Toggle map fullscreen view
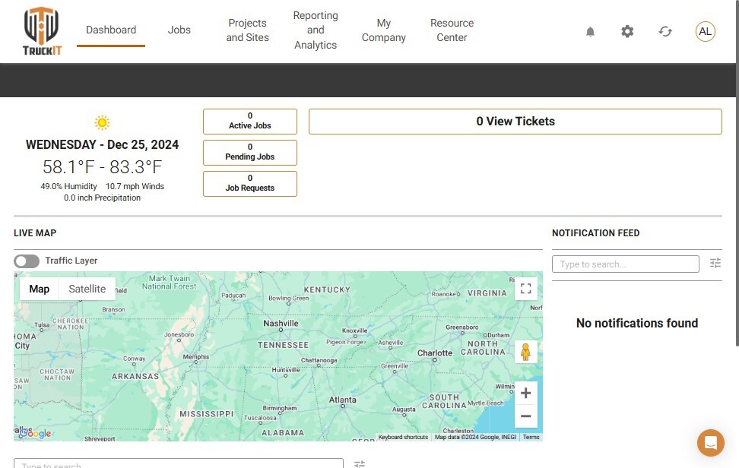739x468 pixels. [526, 289]
